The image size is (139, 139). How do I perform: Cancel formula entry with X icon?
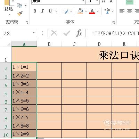[x=54, y=33]
